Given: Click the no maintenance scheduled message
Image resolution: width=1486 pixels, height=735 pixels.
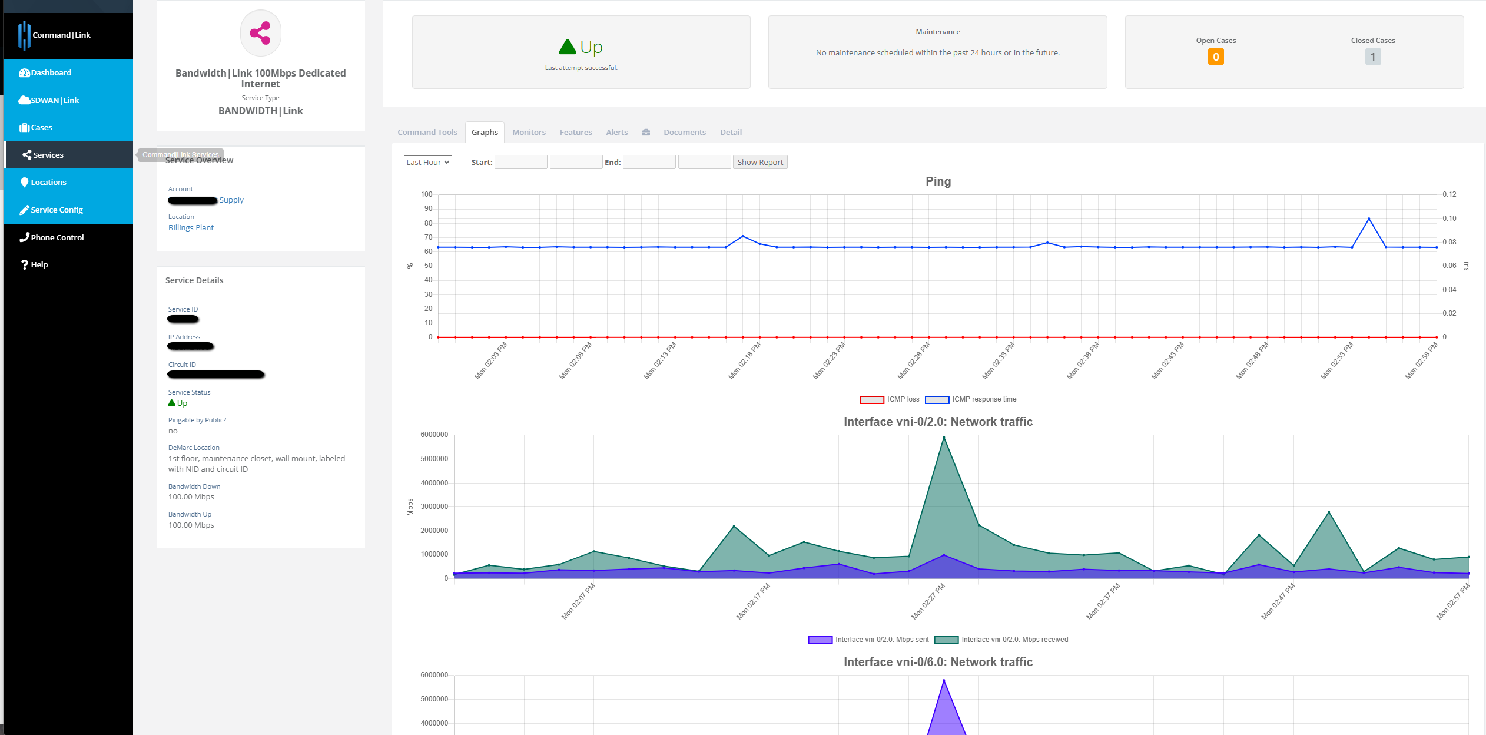Looking at the screenshot, I should click(x=937, y=53).
